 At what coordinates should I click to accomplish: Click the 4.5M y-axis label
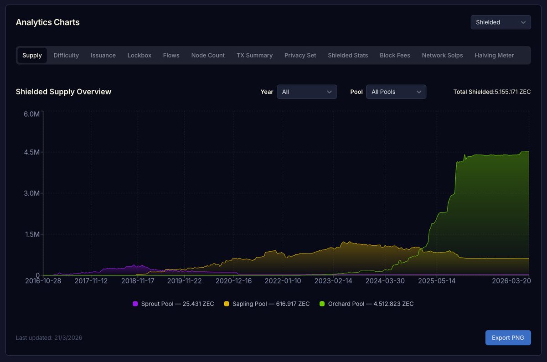31,152
